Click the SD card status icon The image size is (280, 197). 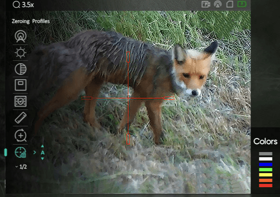230,4
